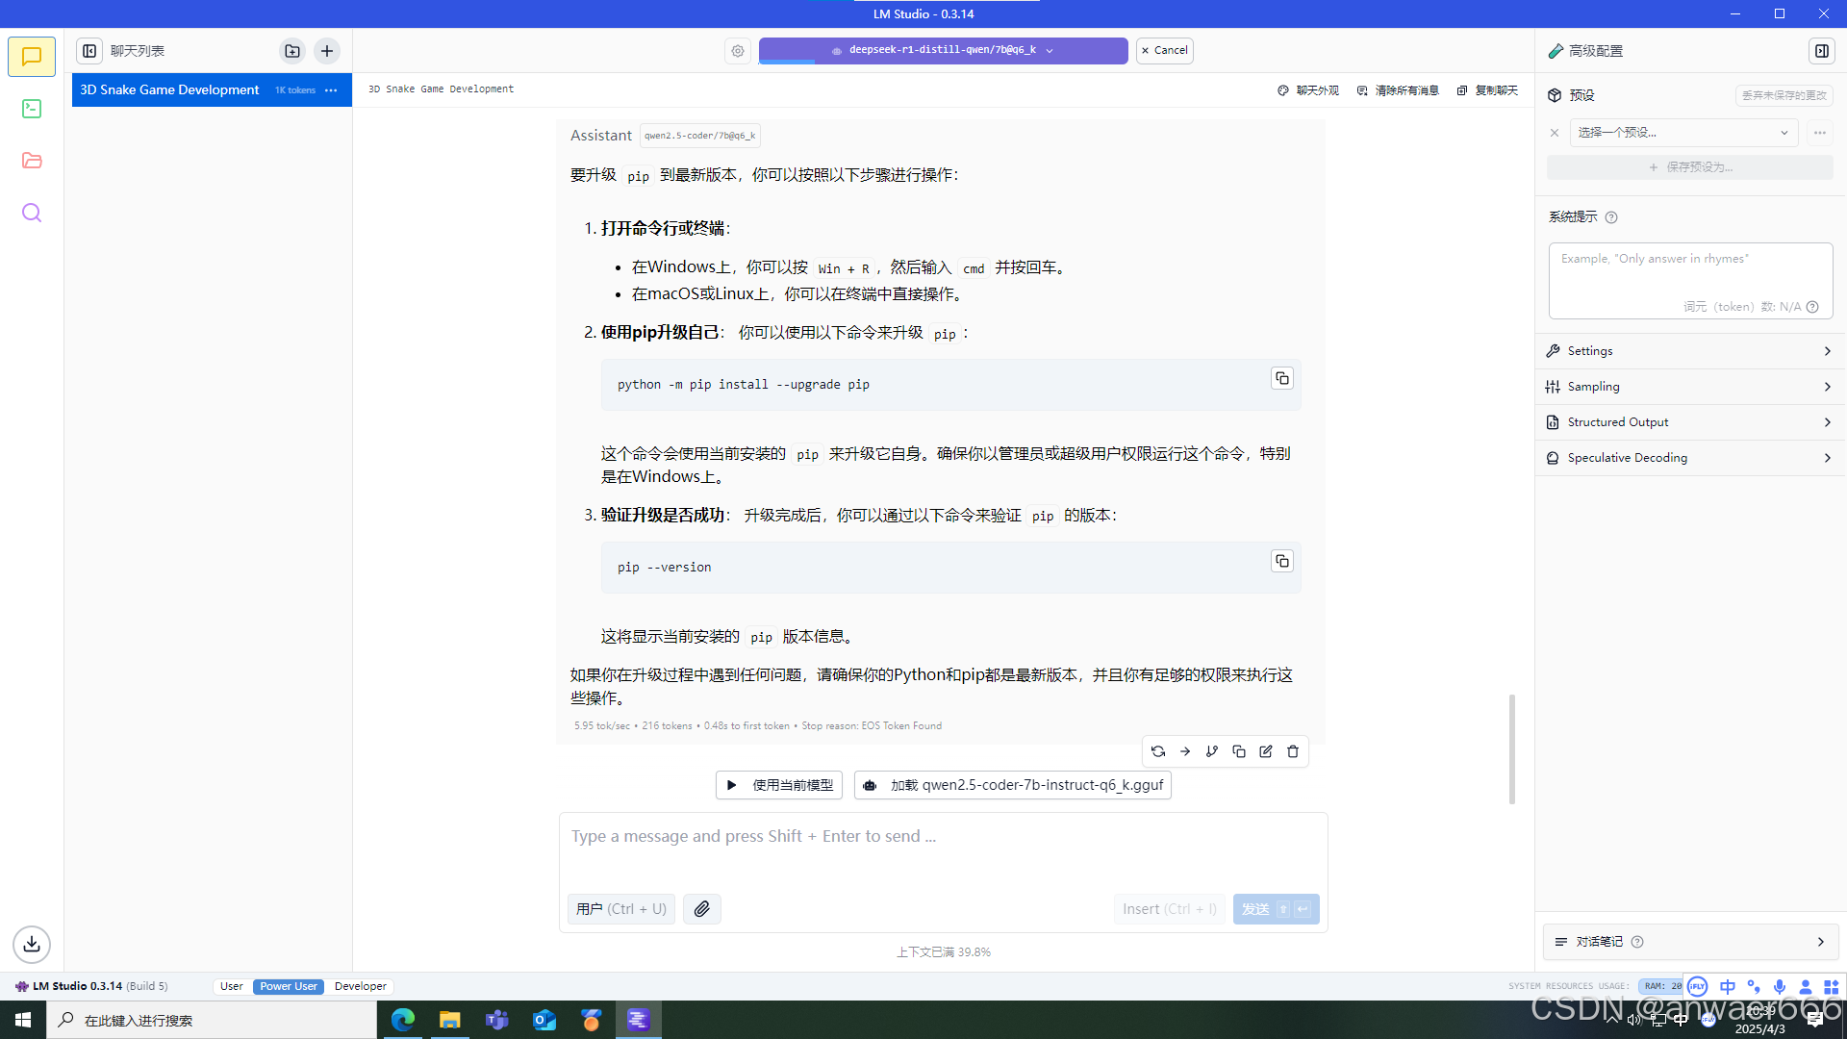1847x1039 pixels.
Task: Expand the Speculative Decoding section
Action: [1689, 458]
